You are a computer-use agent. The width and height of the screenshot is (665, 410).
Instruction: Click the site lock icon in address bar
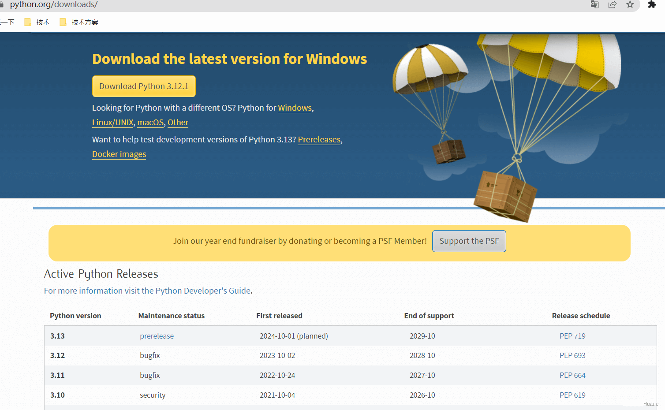[x=2, y=4]
